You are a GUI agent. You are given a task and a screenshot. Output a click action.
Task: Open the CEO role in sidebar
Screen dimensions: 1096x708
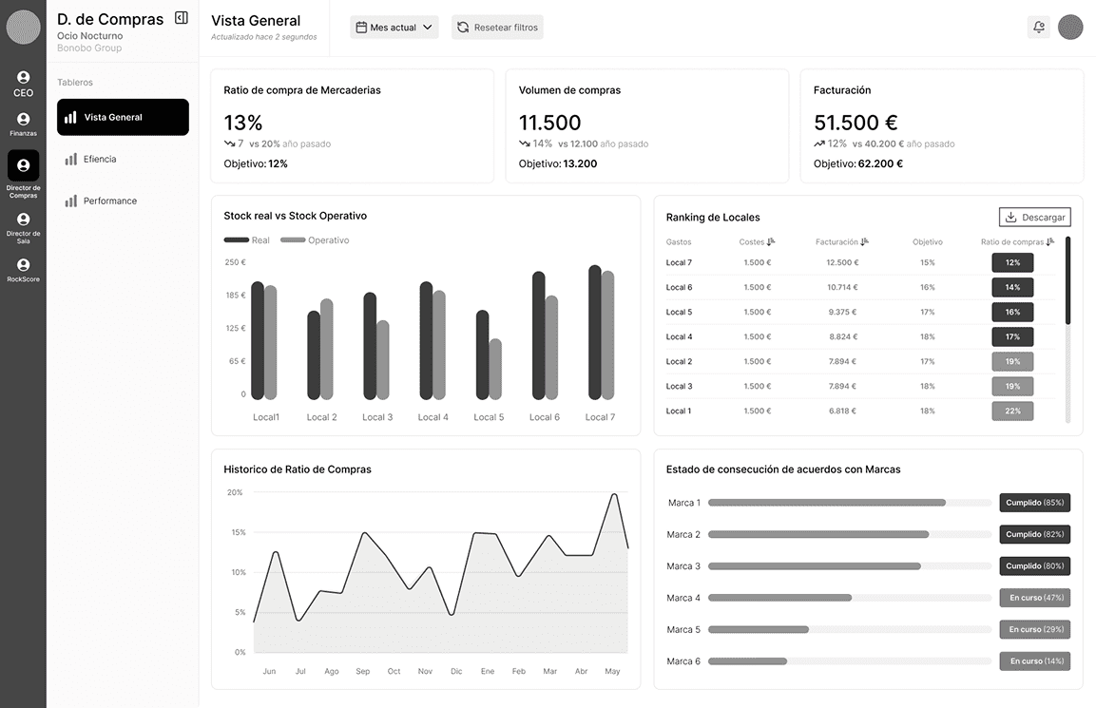click(x=23, y=83)
